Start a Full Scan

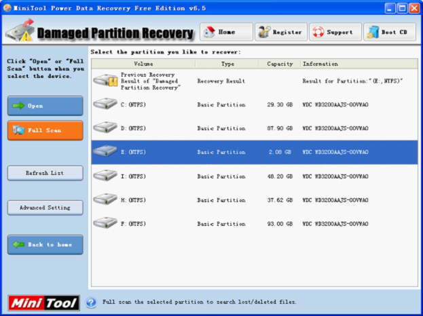(x=45, y=130)
